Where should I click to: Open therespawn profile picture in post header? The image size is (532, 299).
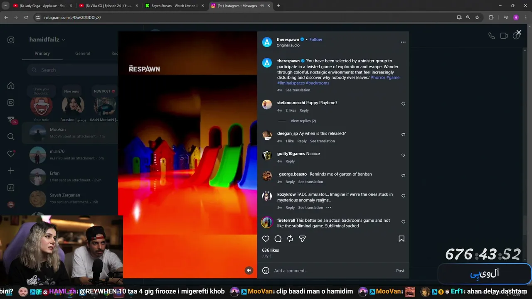point(267,42)
